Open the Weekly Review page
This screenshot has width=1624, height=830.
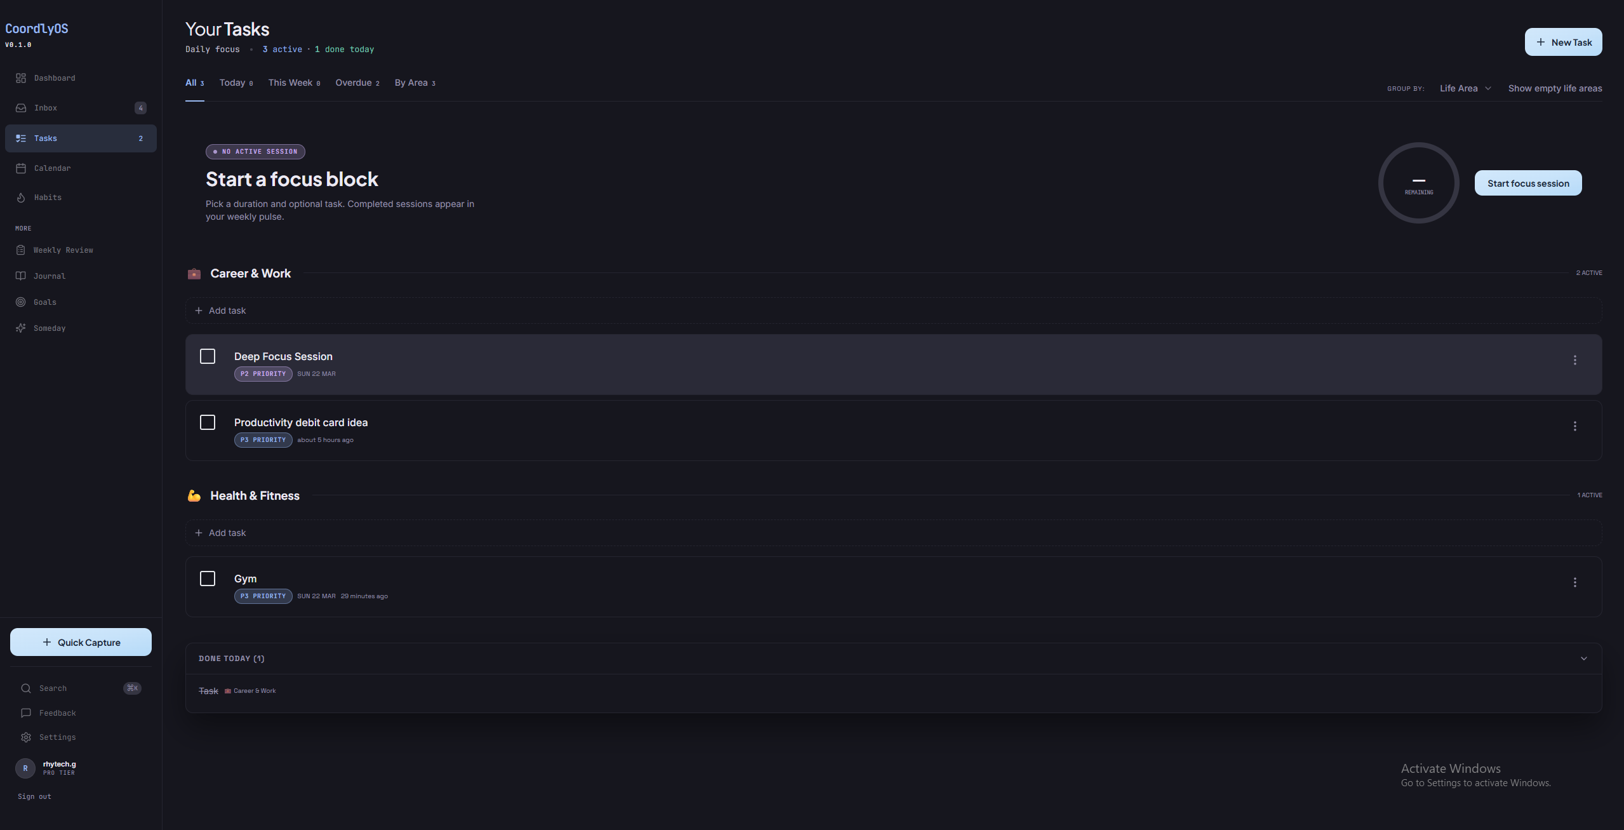point(63,250)
